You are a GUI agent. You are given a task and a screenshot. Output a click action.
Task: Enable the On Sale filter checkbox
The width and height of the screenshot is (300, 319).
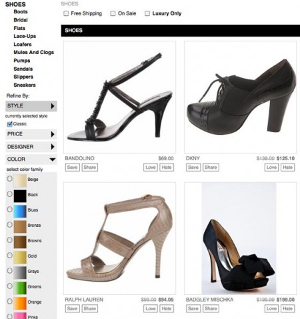coord(113,13)
